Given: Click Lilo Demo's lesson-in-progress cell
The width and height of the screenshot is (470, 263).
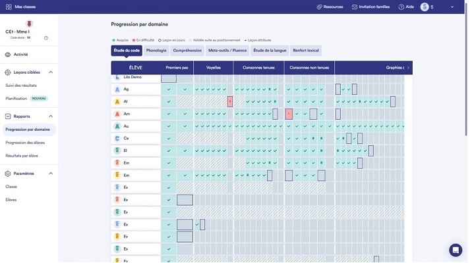Looking at the screenshot, I should (169, 79).
